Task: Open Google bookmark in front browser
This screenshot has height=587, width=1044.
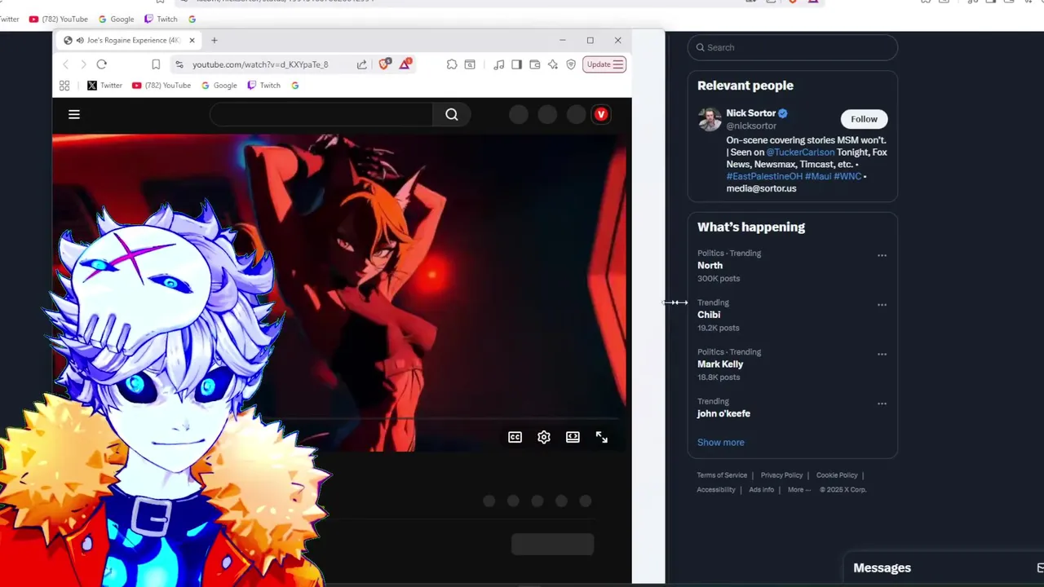Action: tap(219, 85)
